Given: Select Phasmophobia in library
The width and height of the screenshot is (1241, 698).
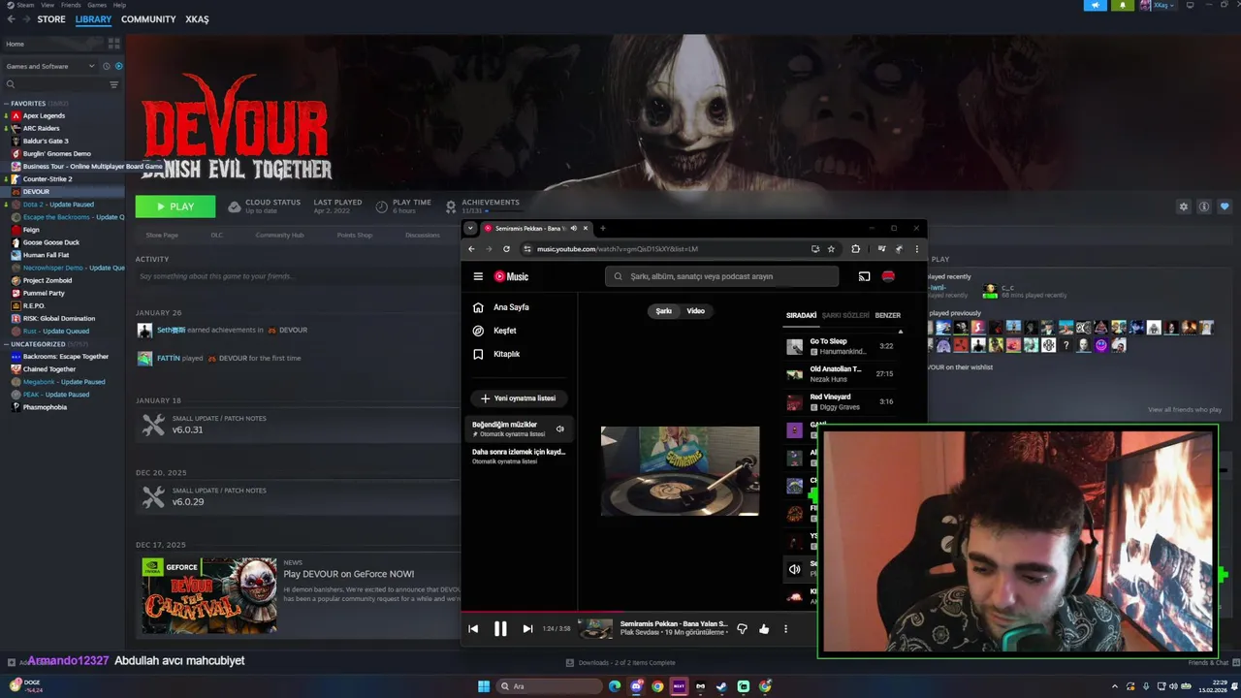Looking at the screenshot, I should pos(45,407).
